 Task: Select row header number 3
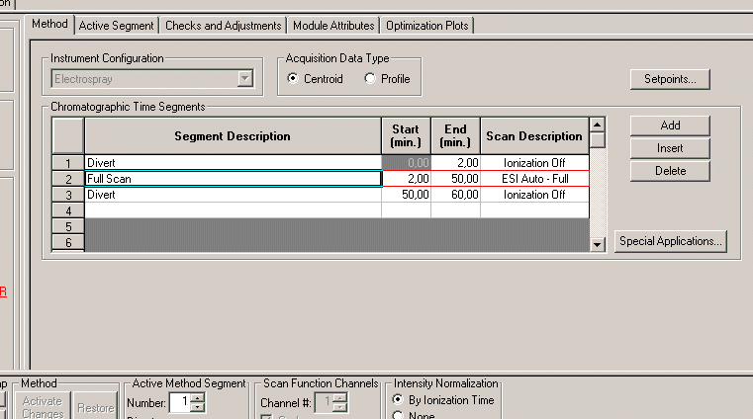(x=67, y=195)
